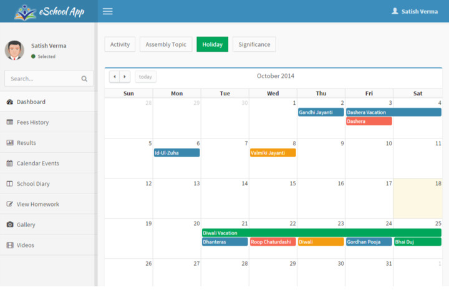
Task: Go to previous month arrow
Action: tap(115, 77)
